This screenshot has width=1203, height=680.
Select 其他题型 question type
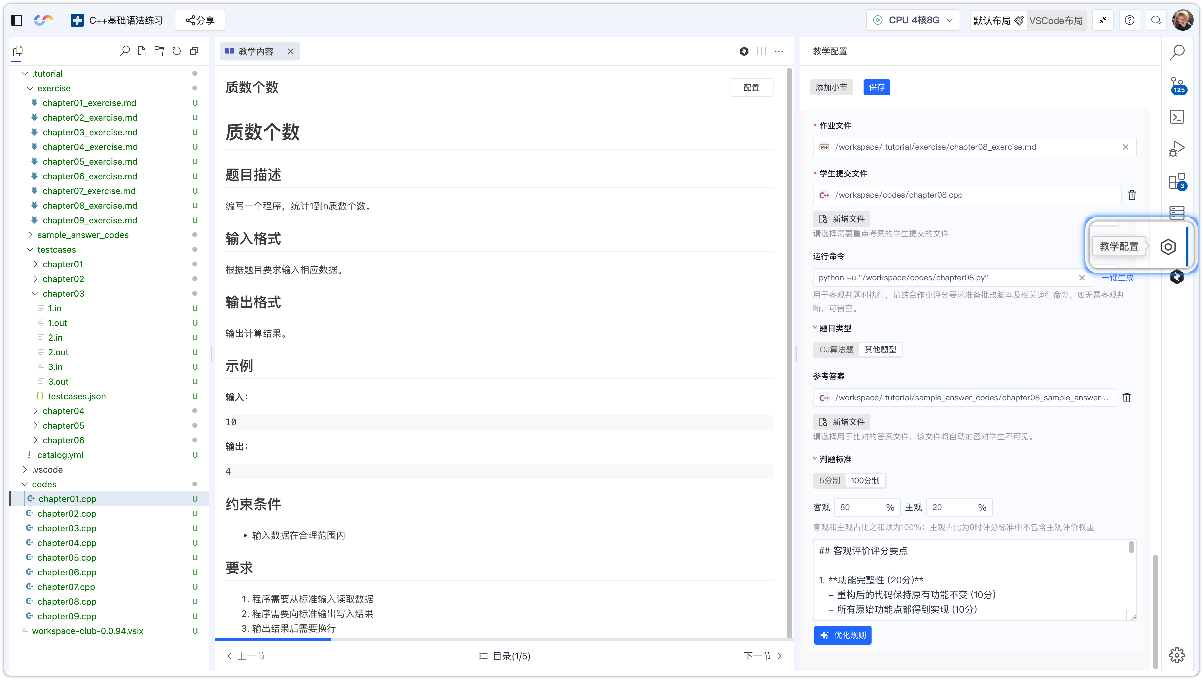pos(880,350)
